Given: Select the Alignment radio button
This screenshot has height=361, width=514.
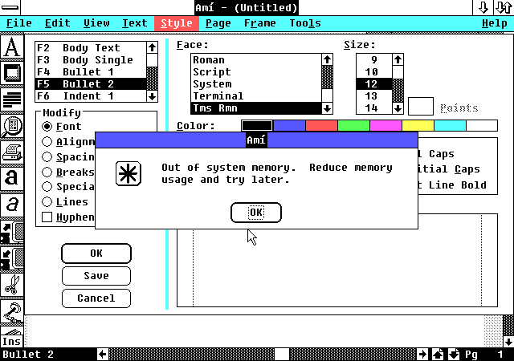Looking at the screenshot, I should pyautogui.click(x=47, y=141).
